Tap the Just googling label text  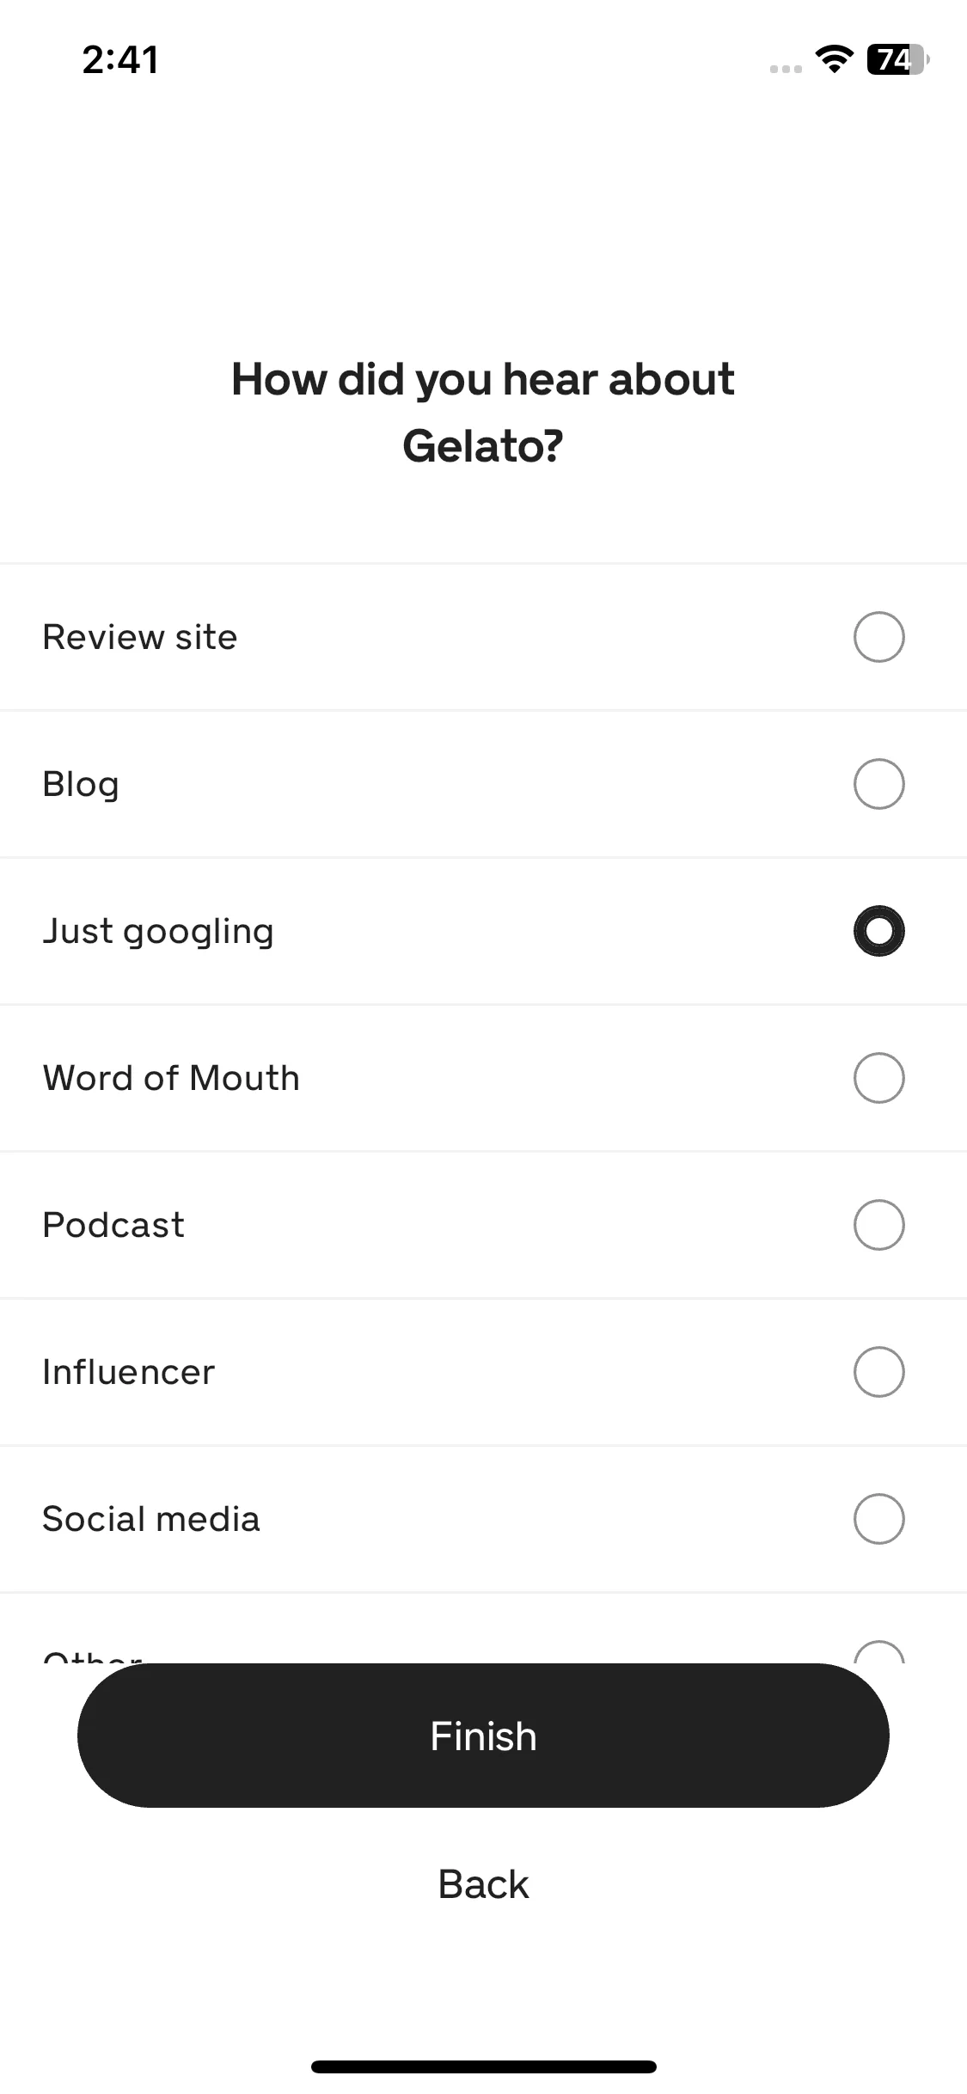click(159, 932)
